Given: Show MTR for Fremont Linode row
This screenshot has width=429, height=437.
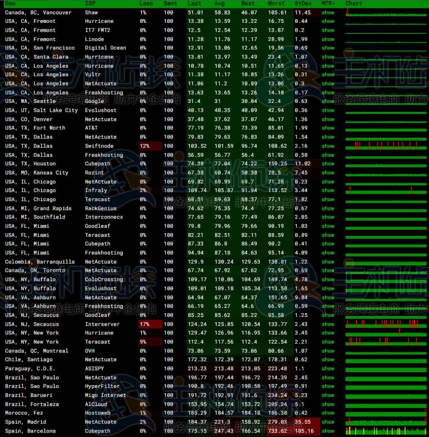Looking at the screenshot, I should 328,39.
